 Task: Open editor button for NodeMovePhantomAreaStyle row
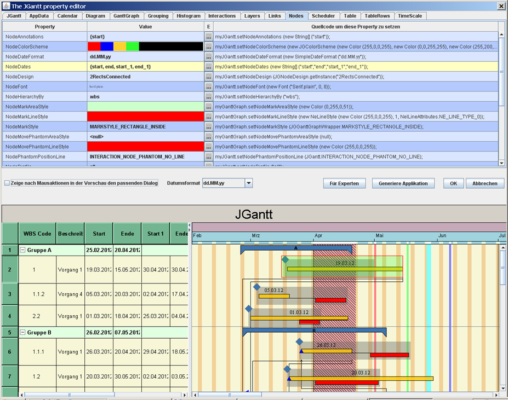click(x=209, y=137)
